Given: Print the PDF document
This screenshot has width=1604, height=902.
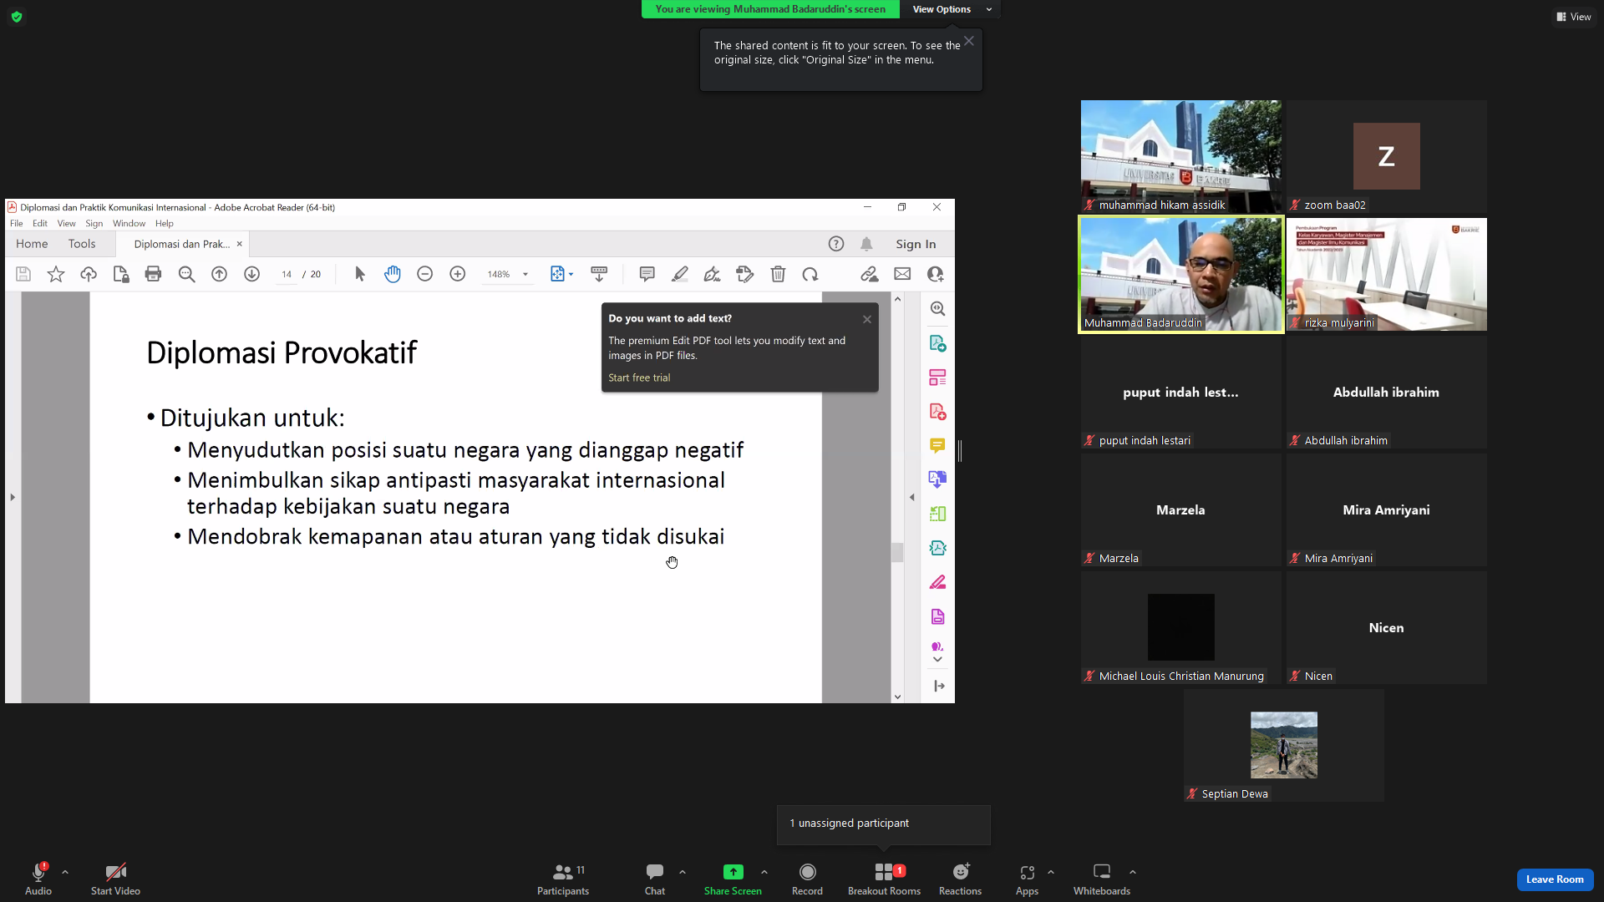Looking at the screenshot, I should (153, 274).
